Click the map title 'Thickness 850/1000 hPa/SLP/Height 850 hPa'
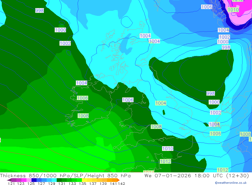This screenshot has width=252, height=185. (65, 175)
